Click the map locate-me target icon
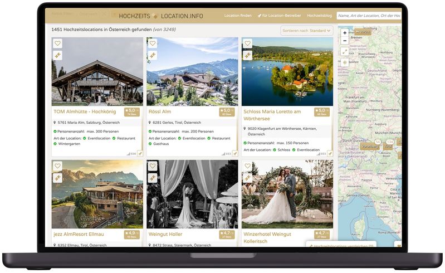 click(345, 62)
